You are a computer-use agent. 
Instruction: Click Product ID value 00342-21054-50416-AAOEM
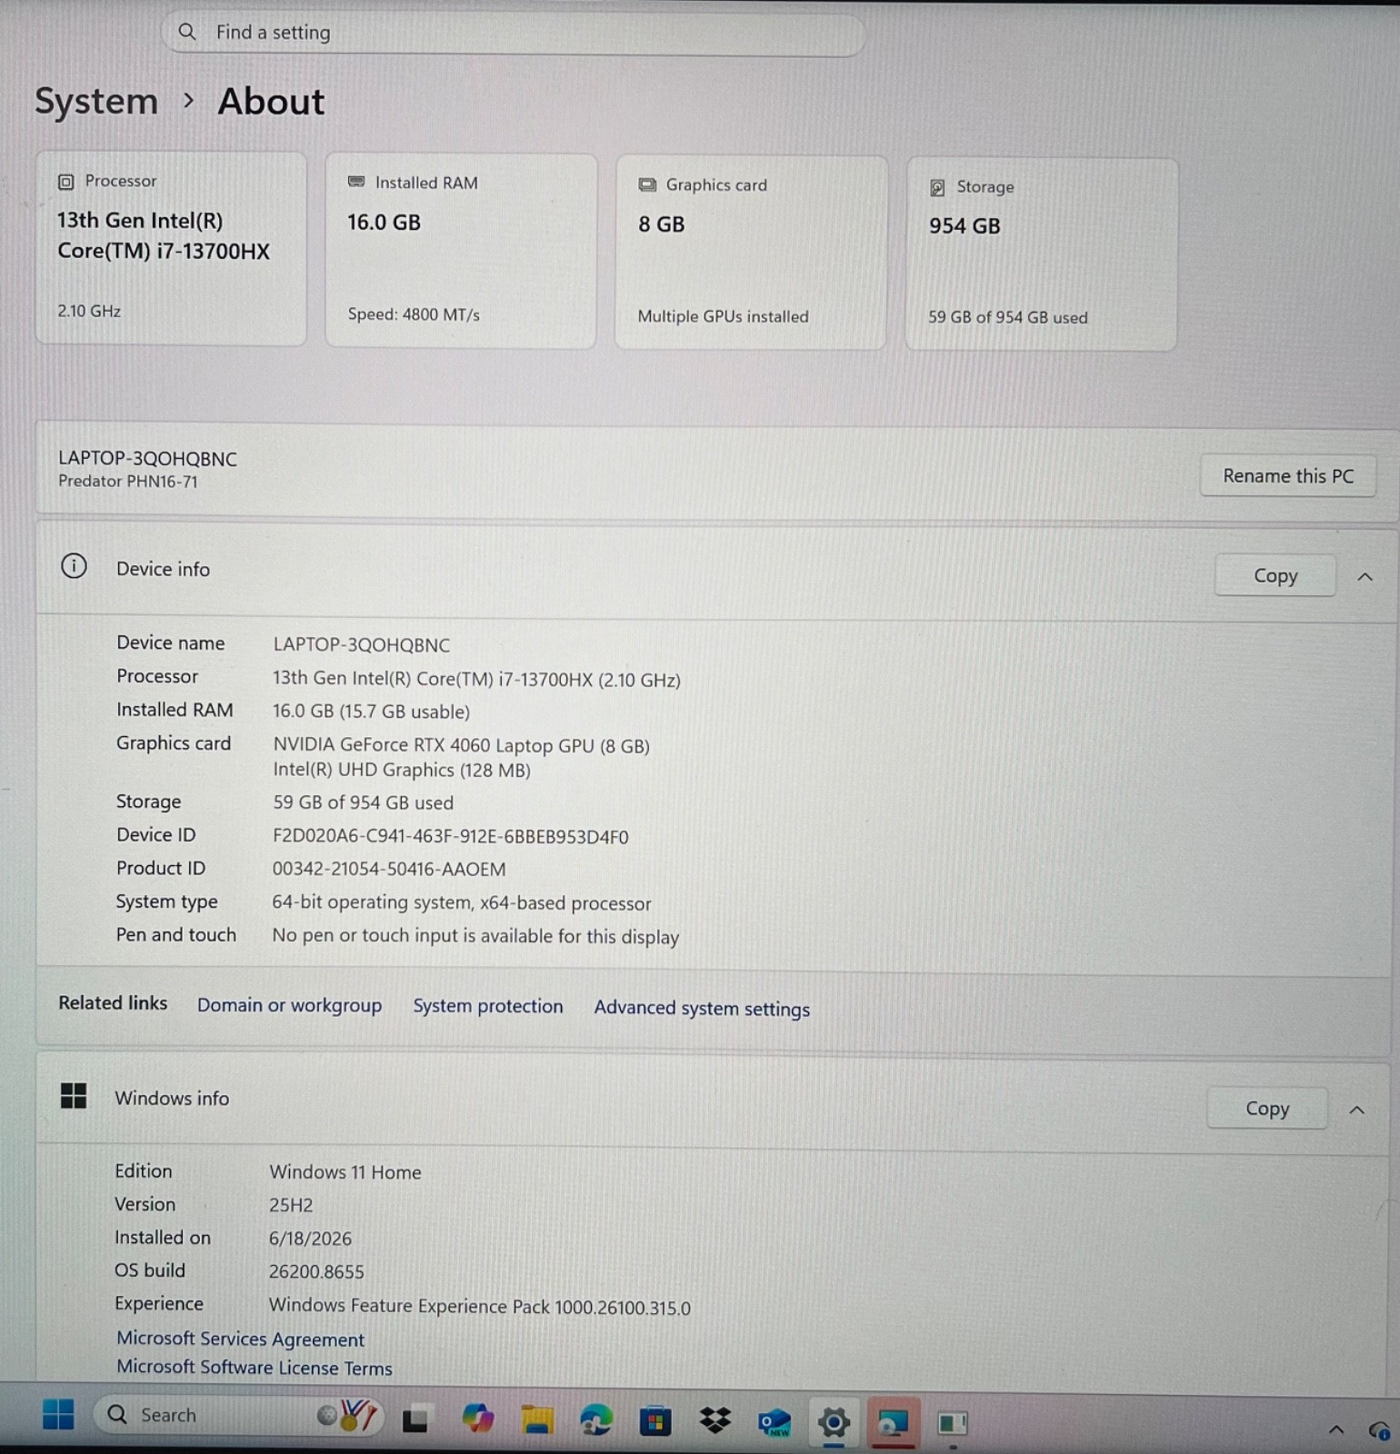click(389, 869)
